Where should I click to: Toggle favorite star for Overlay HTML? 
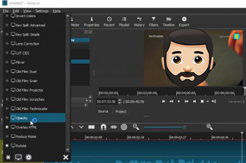click(7, 128)
